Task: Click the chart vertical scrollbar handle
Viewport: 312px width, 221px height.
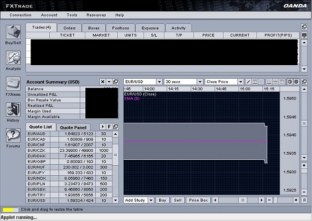Action: (x=304, y=123)
